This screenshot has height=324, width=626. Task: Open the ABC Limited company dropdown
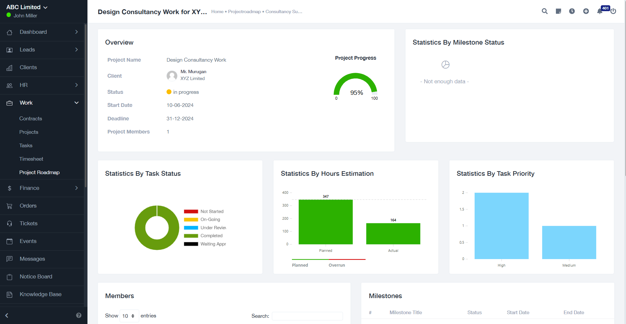tap(27, 7)
